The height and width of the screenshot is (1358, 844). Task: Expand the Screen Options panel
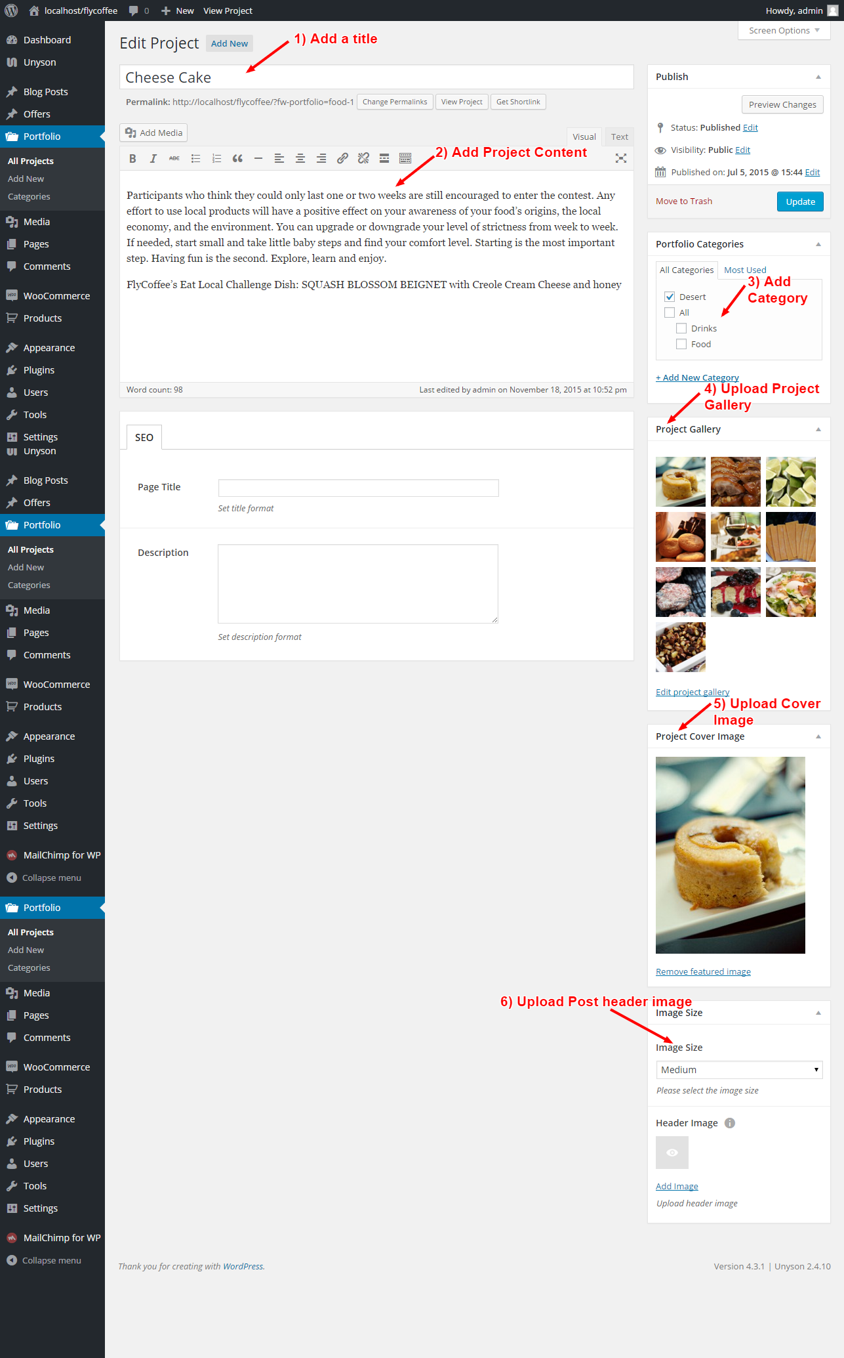(x=784, y=30)
